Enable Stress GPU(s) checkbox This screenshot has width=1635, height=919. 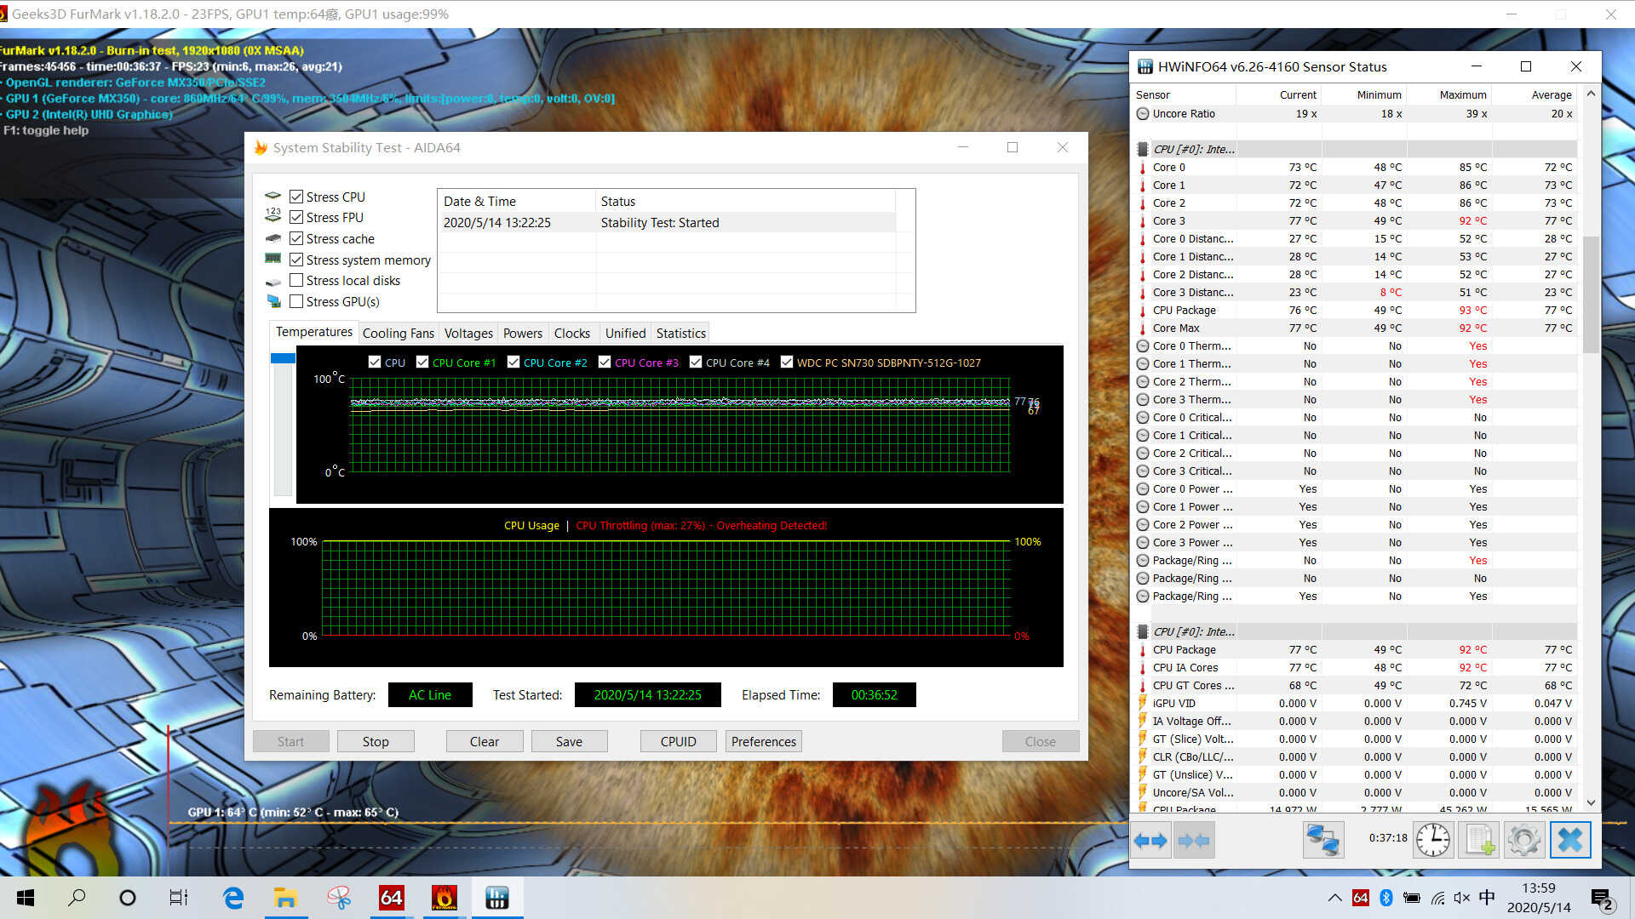tap(296, 301)
